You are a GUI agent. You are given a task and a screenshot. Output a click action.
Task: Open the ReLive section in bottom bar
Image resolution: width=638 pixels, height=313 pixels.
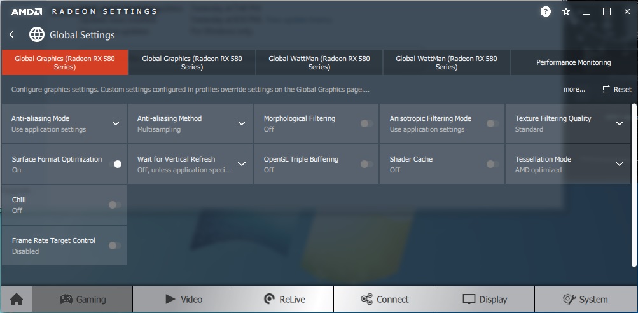(284, 299)
